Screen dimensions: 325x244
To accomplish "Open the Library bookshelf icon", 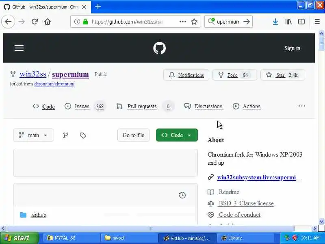I will (288, 22).
